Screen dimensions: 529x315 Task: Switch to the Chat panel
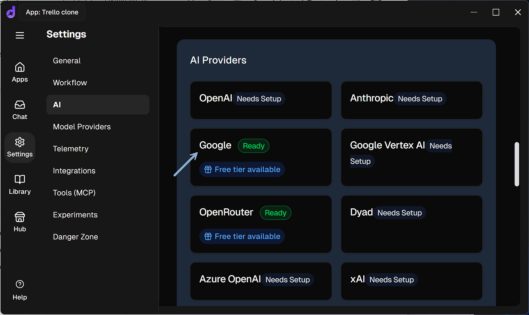(x=20, y=109)
